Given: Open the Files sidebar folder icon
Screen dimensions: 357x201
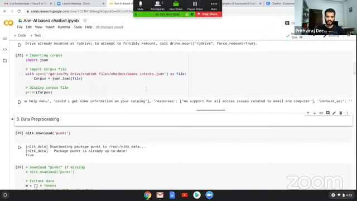Looking at the screenshot, I should point(5,61).
